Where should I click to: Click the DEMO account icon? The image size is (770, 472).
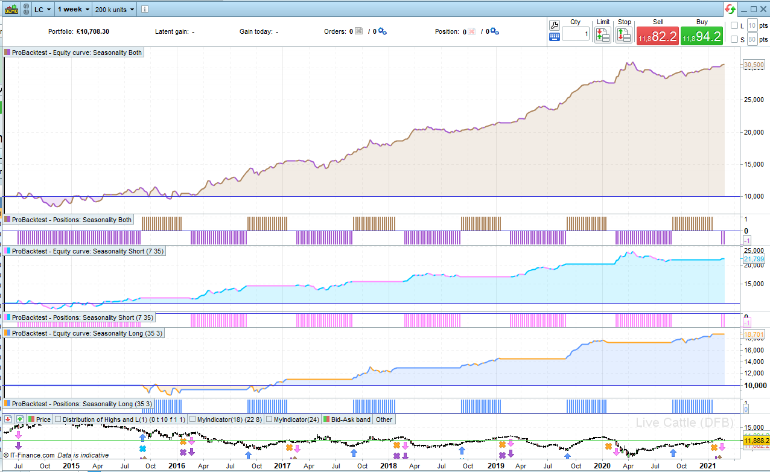(11, 9)
